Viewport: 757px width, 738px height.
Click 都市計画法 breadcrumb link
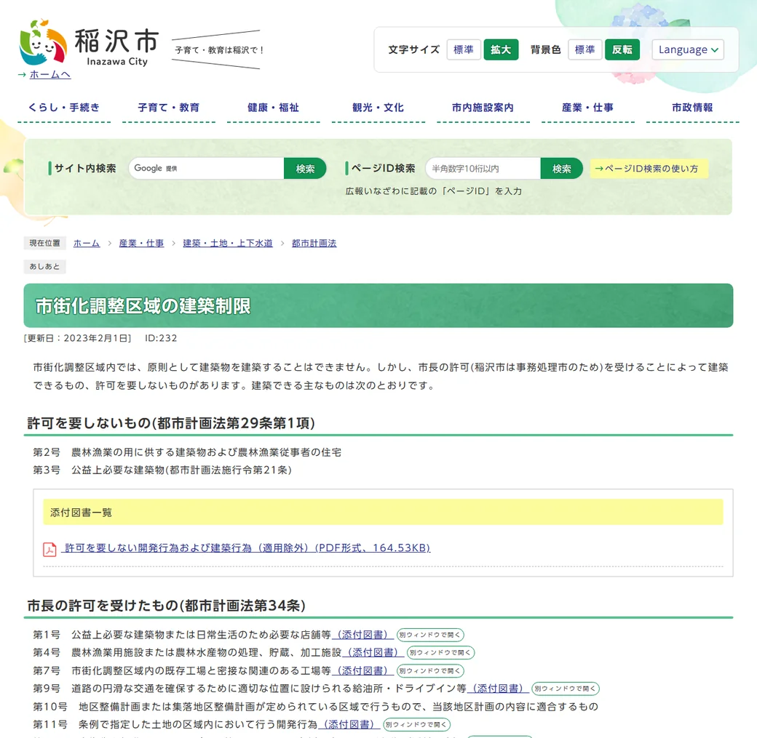pos(314,243)
